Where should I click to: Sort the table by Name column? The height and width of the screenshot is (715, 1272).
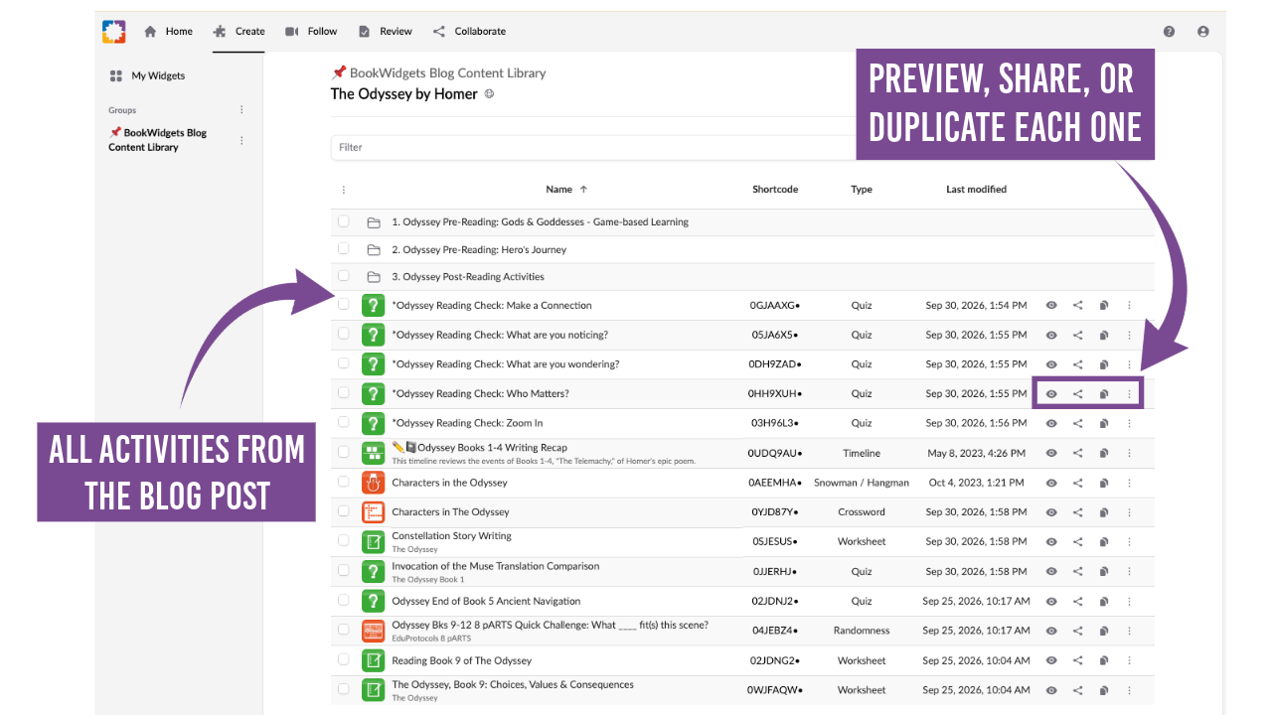coord(566,190)
